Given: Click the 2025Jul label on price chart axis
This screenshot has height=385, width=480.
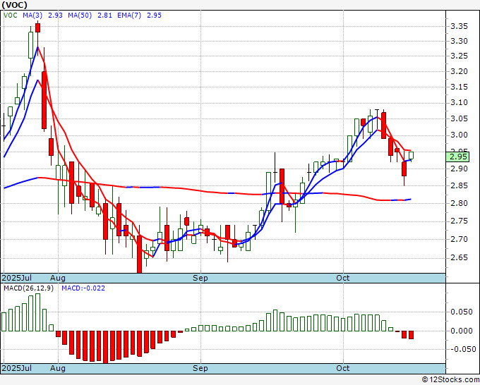Looking at the screenshot, I should click(x=17, y=278).
